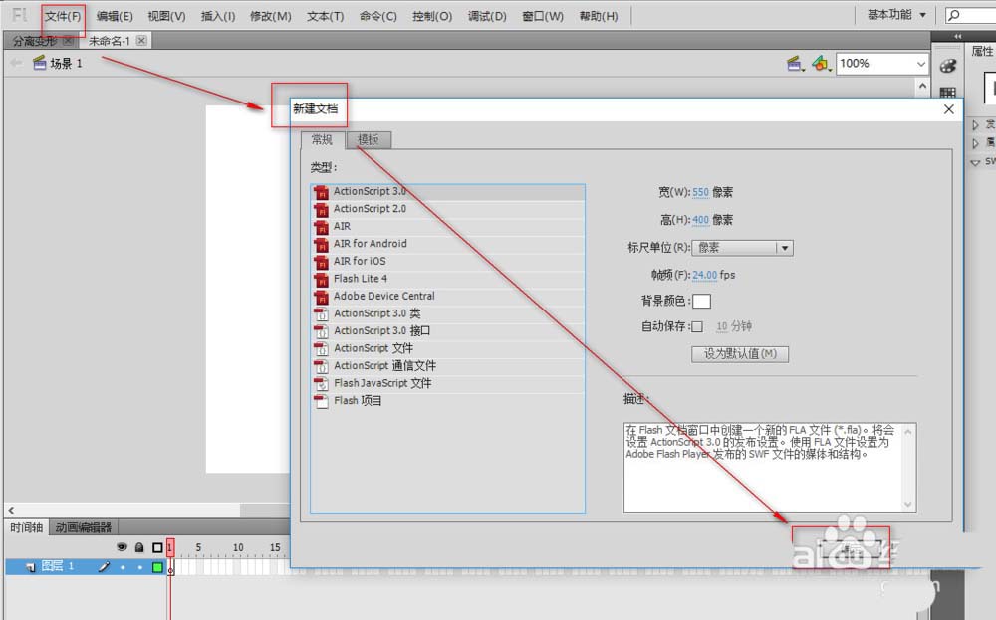Expand the second collapsed section in 属性 panel
996x620 pixels.
[976, 143]
